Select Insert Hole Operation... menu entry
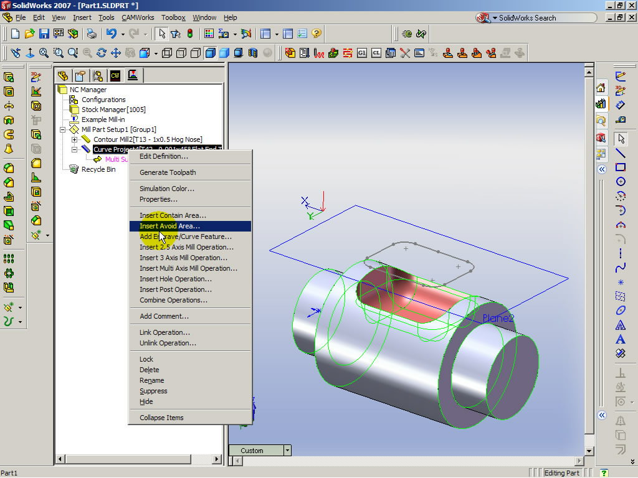This screenshot has width=638, height=478. coord(191,279)
